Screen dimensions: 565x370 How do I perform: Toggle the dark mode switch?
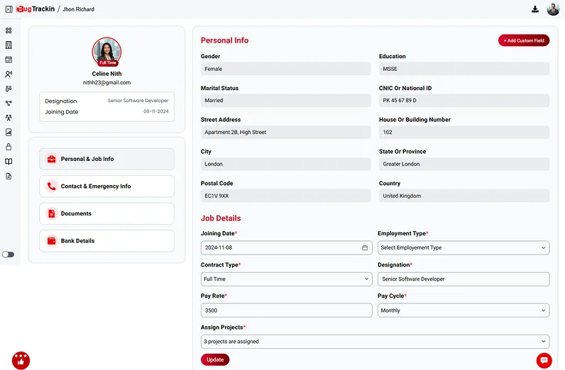click(x=9, y=254)
